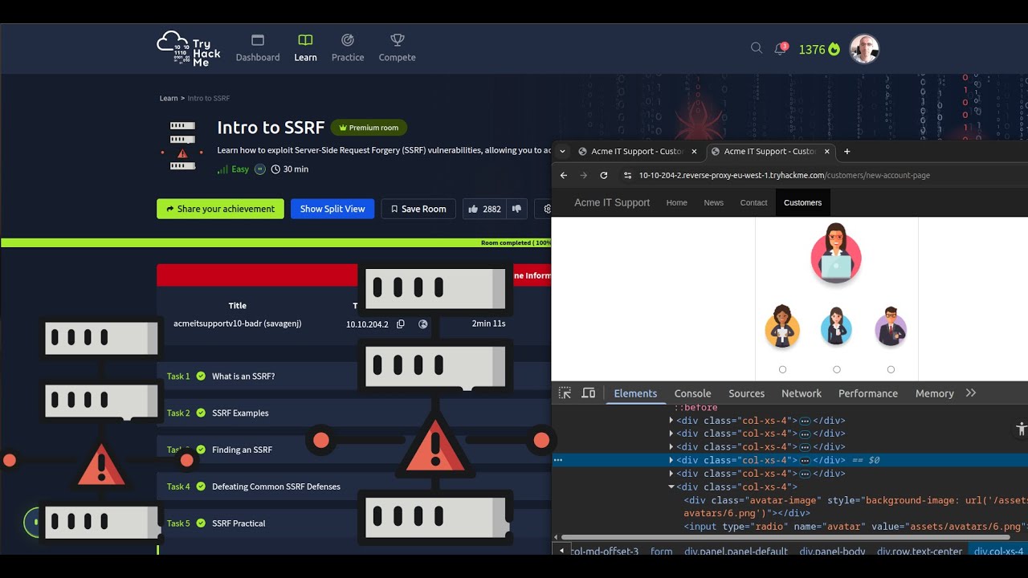Viewport: 1028px width, 578px height.
Task: Close the active Acme IT Support tab
Action: point(827,151)
